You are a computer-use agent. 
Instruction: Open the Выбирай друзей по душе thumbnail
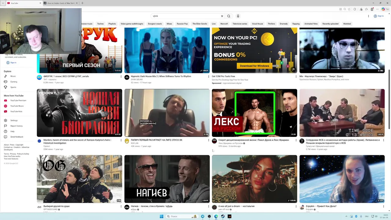(79, 179)
